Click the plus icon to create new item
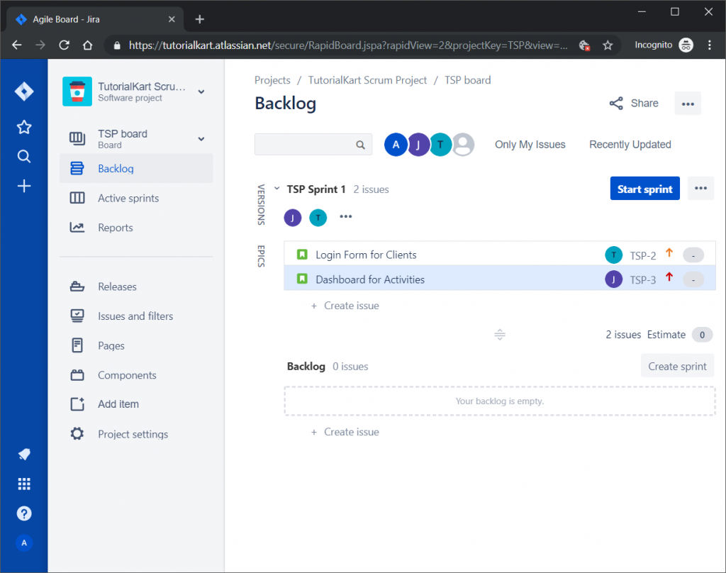This screenshot has height=573, width=726. [23, 186]
